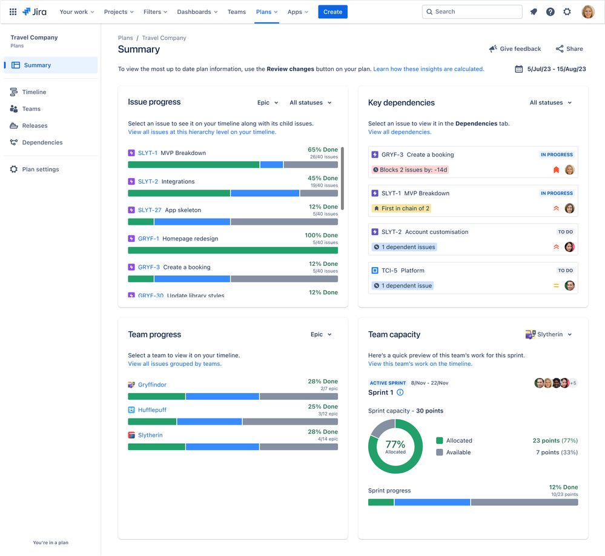Open the app switcher grid icon
This screenshot has height=556, width=605.
(13, 12)
